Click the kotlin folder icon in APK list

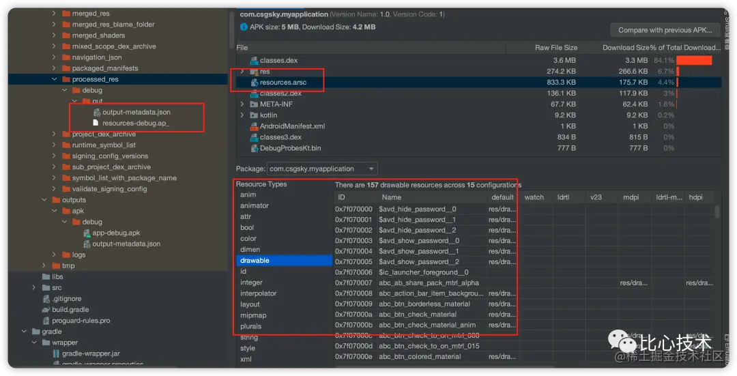click(x=254, y=115)
